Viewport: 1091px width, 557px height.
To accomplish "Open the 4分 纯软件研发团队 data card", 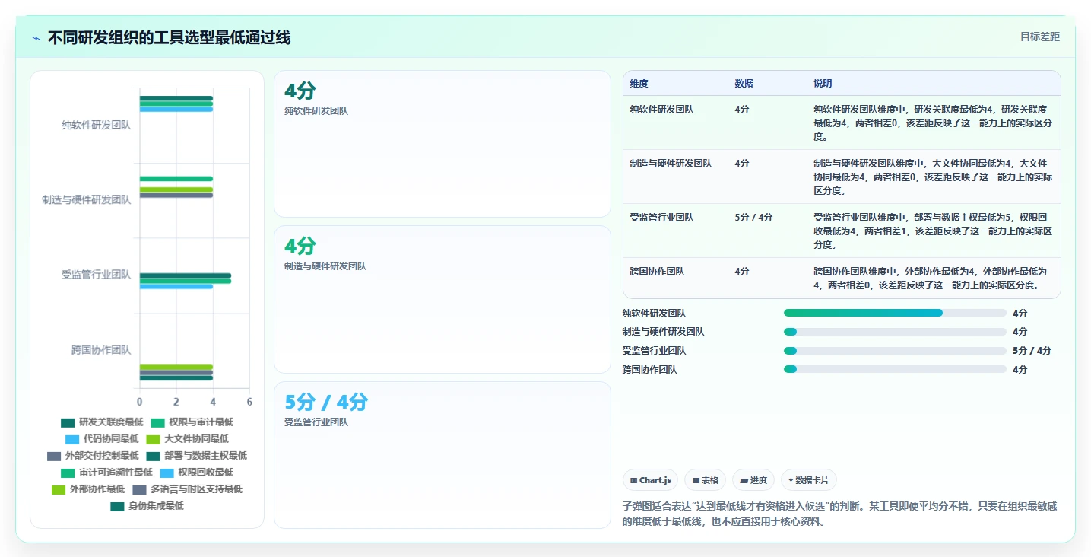I will [x=442, y=144].
